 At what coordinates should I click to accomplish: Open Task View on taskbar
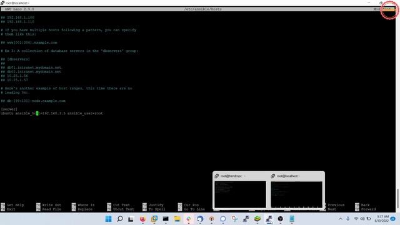(131, 219)
